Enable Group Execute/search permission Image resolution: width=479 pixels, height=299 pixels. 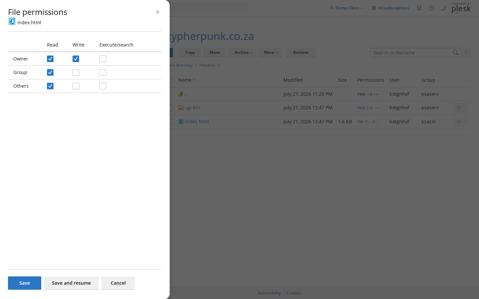tap(103, 72)
